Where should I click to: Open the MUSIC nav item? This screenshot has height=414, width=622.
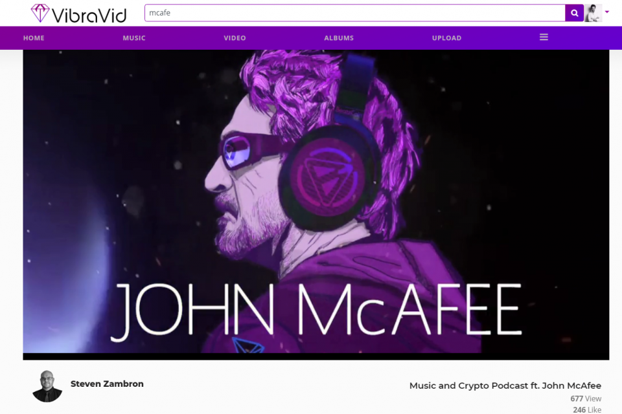pos(134,38)
